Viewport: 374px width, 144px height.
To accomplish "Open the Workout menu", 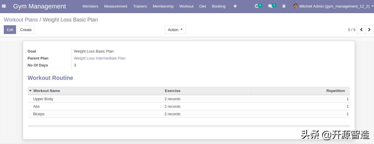I will click(x=186, y=6).
